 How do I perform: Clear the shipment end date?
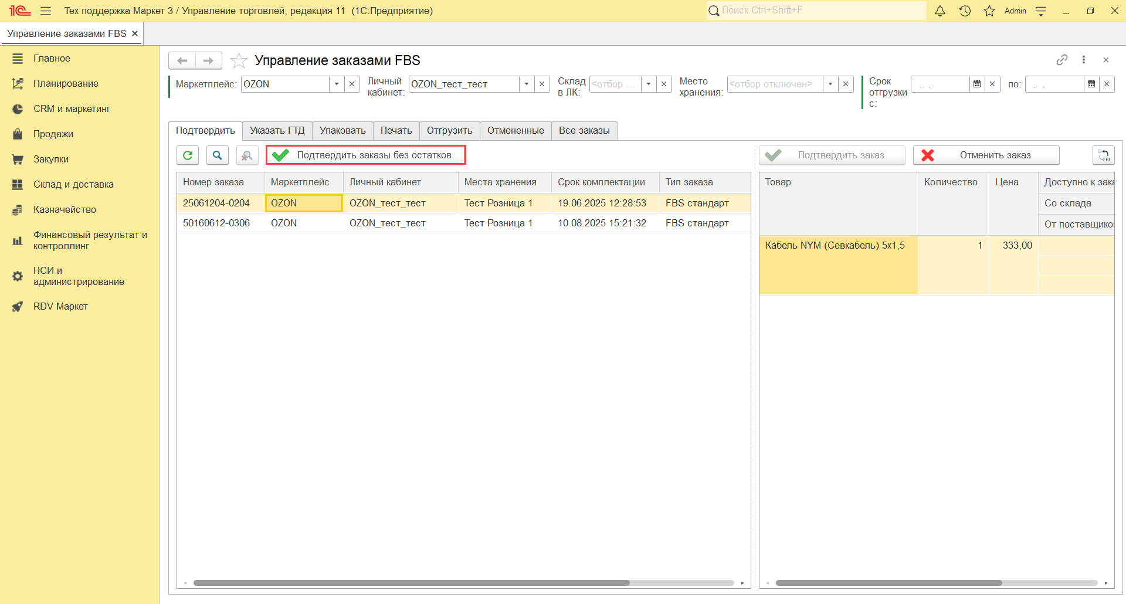point(1107,84)
